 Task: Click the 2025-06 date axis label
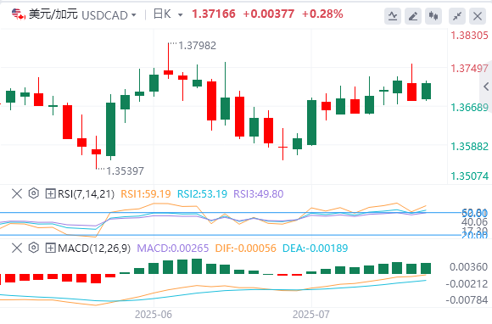click(154, 315)
